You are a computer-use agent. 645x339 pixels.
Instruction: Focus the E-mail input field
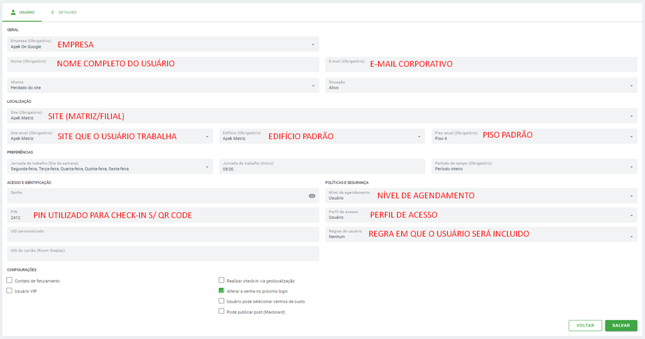(481, 65)
